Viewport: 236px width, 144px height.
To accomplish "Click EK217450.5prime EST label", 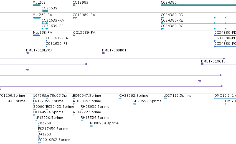I will tap(53, 129).
